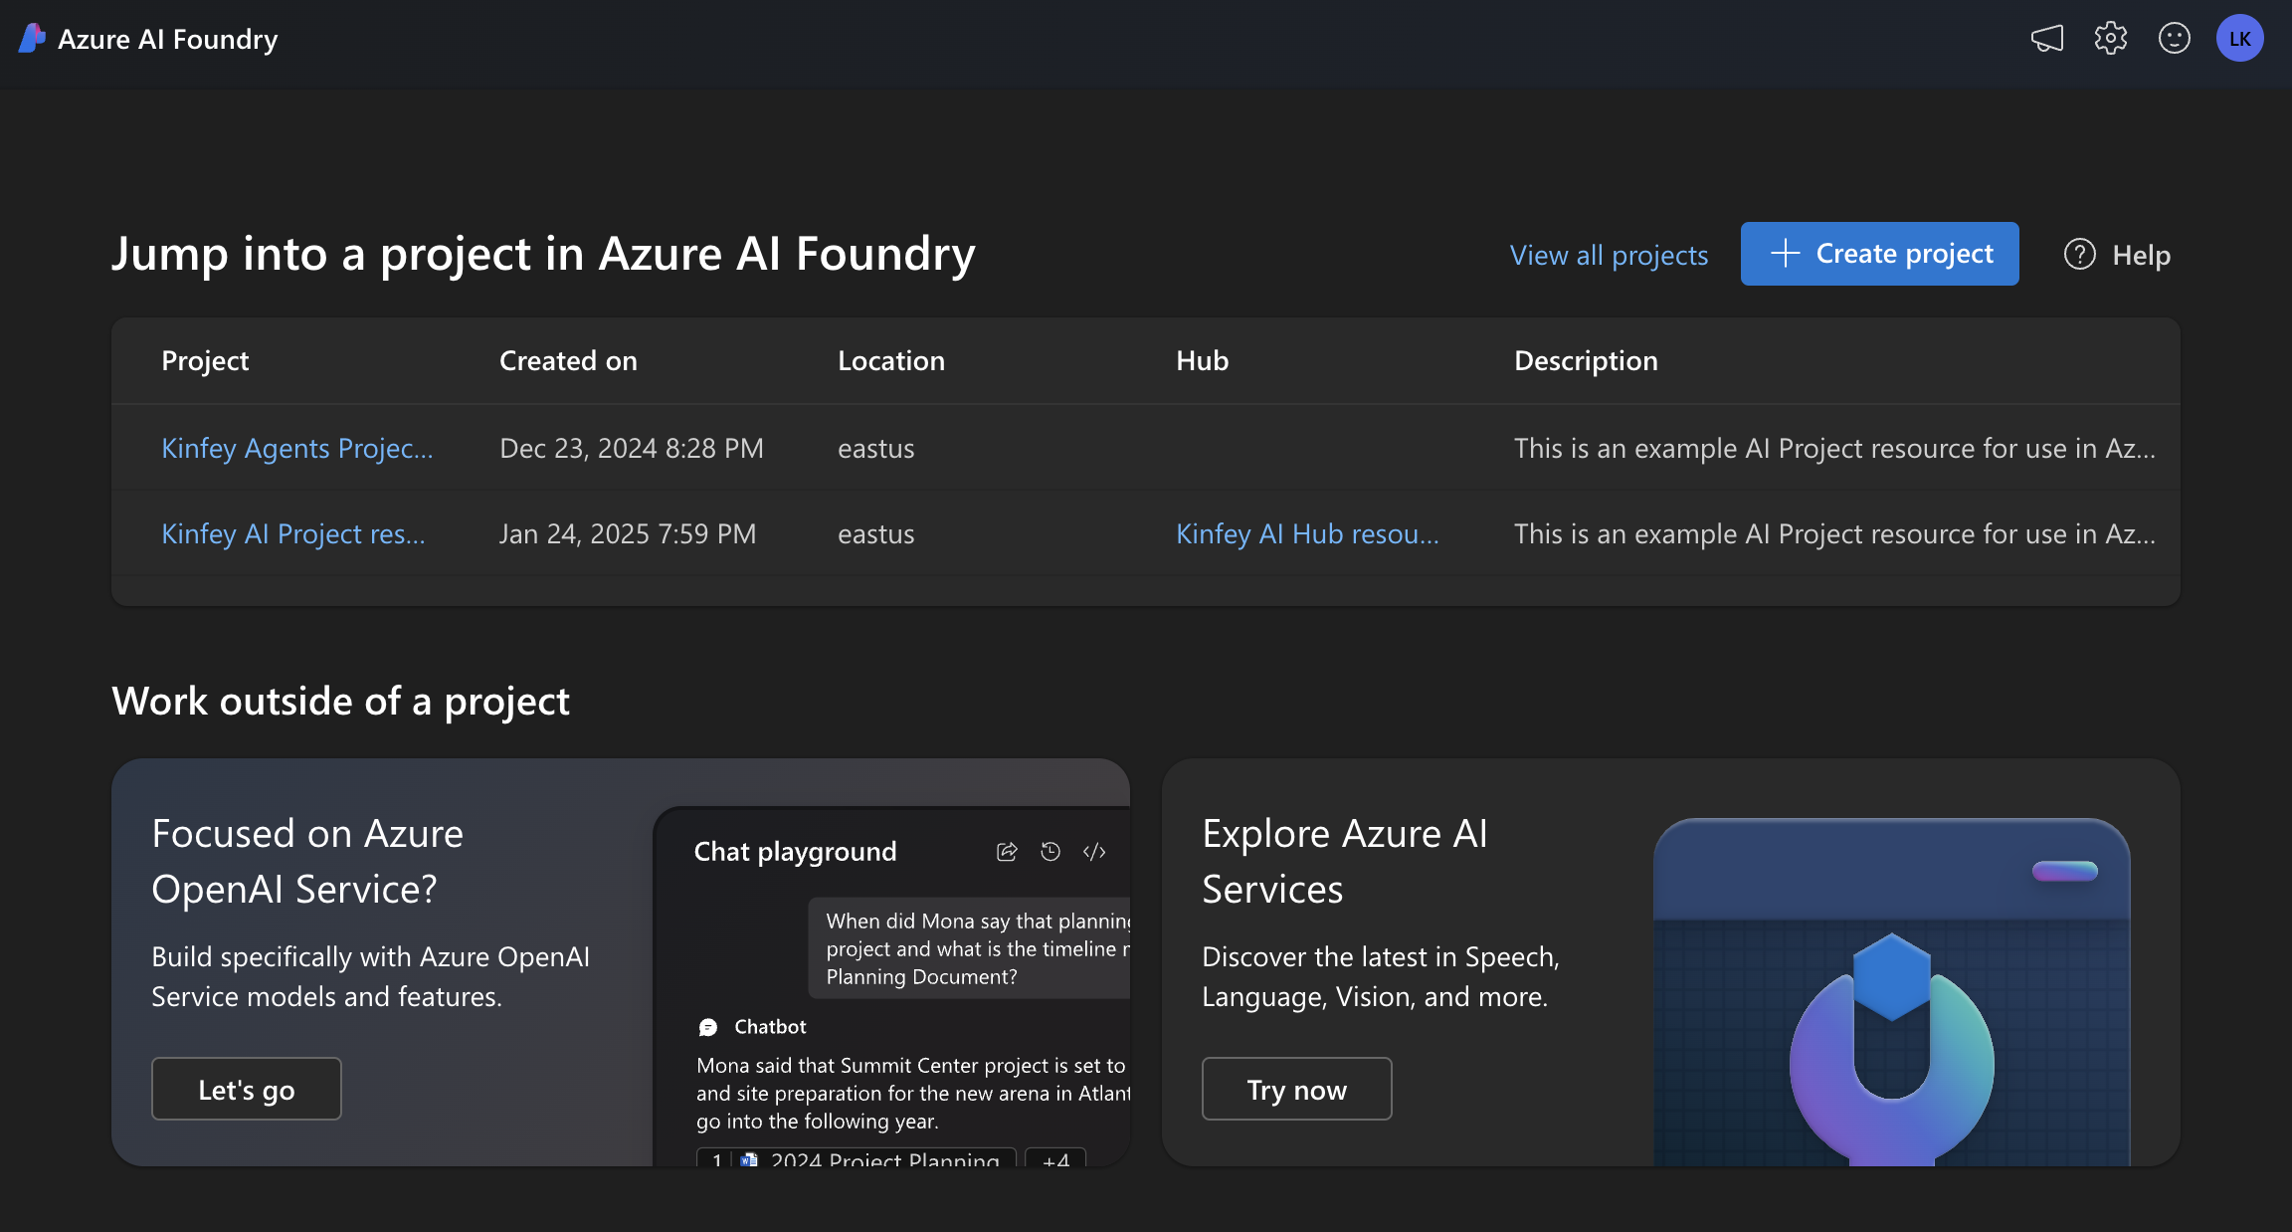Click the Let's go button
Viewport: 2292px width, 1232px height.
point(247,1089)
